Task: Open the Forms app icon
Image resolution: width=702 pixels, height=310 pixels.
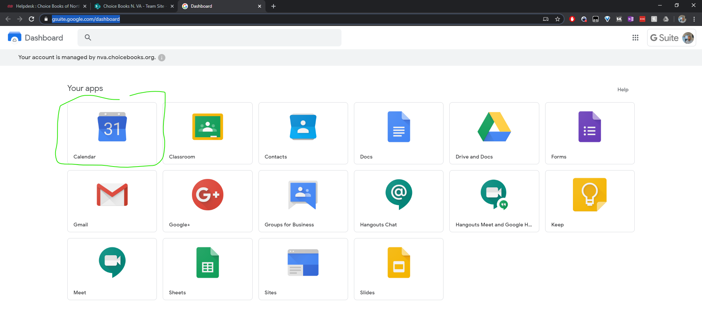Action: point(590,127)
